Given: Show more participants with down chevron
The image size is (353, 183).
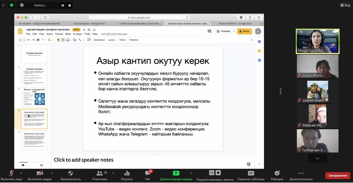Looking at the screenshot, I should point(318,158).
